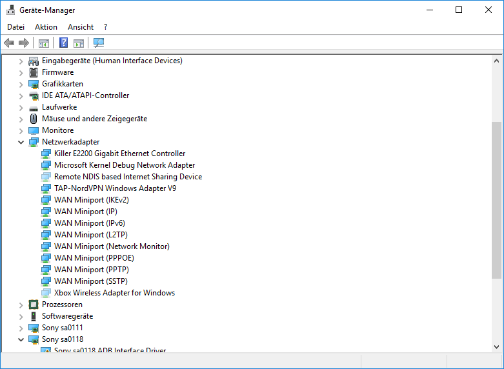The width and height of the screenshot is (504, 369).
Task: Open the Aktion menu
Action: (x=46, y=27)
